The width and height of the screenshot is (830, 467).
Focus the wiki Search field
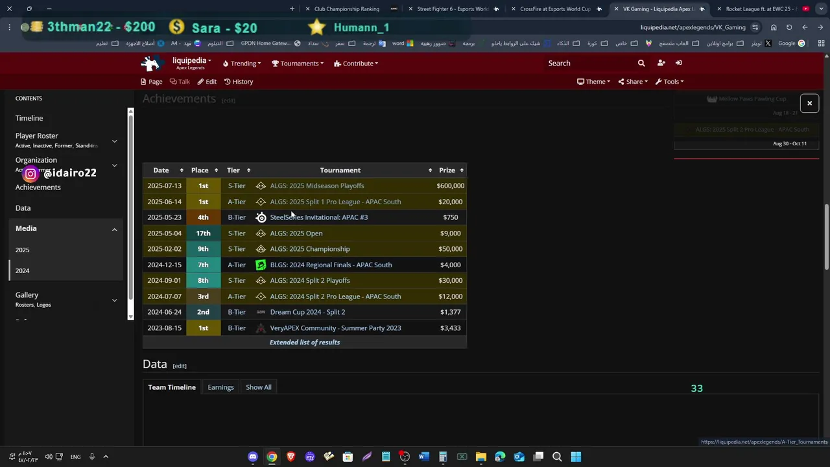pyautogui.click(x=589, y=63)
